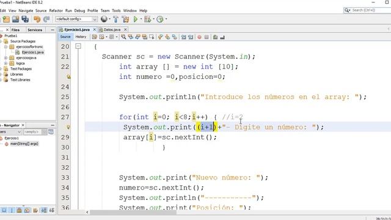Click the Build Project hammer icon
391x220 pixels.
pos(115,19)
